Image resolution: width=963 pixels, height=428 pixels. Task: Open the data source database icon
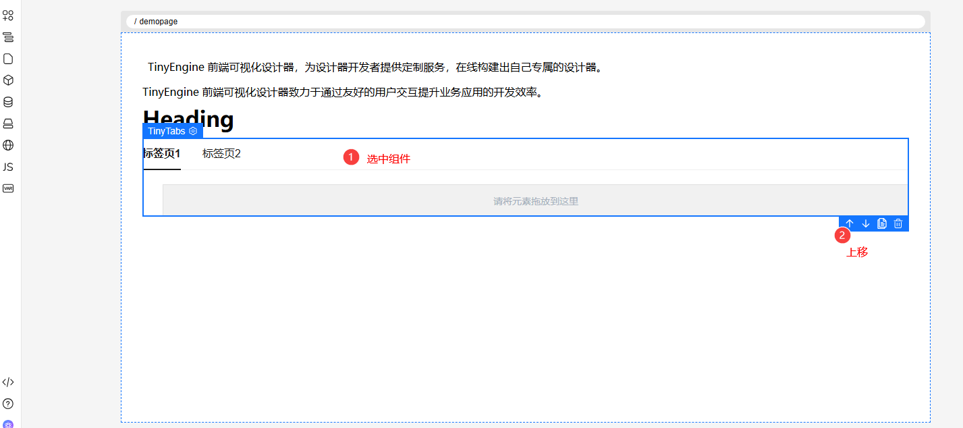8,102
